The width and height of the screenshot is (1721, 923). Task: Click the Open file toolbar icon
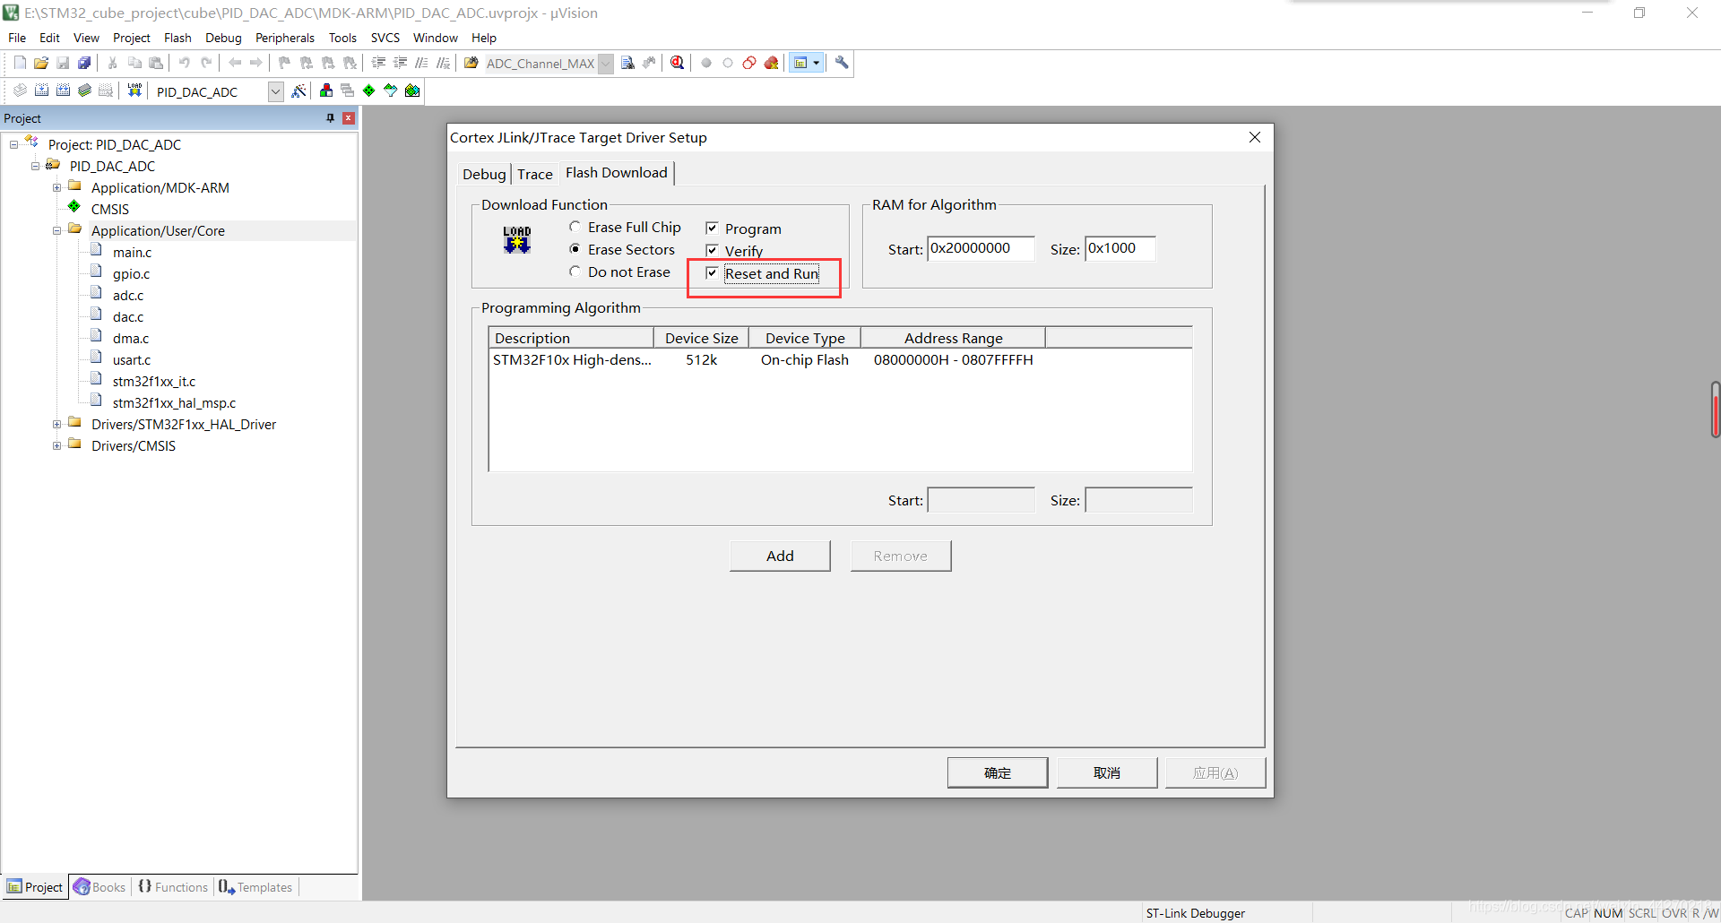coord(41,63)
